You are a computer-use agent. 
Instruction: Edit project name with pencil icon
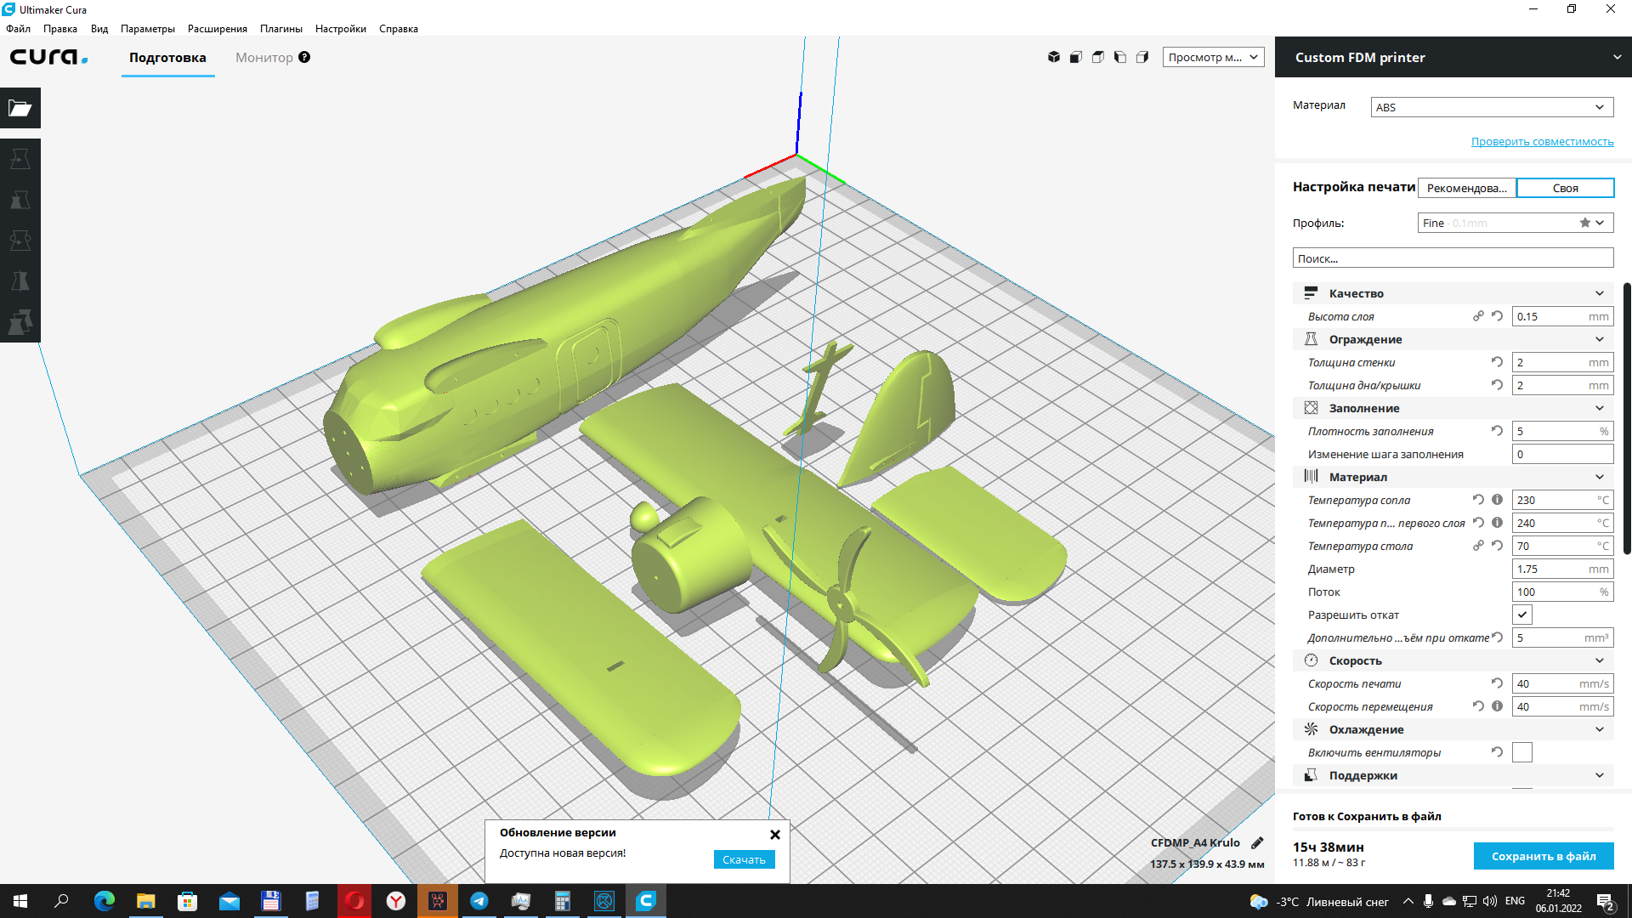tap(1257, 843)
